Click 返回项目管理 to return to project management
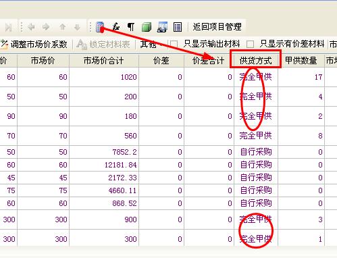The image size is (337, 258). (217, 27)
